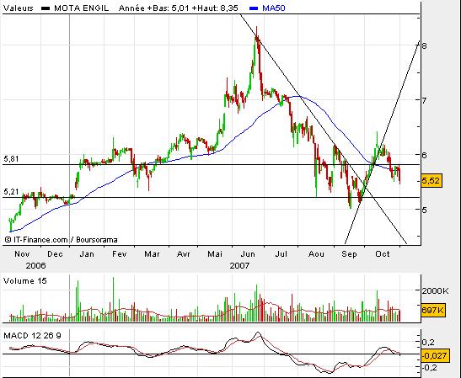
Task: Click the price axis value 8
Action: [424, 45]
